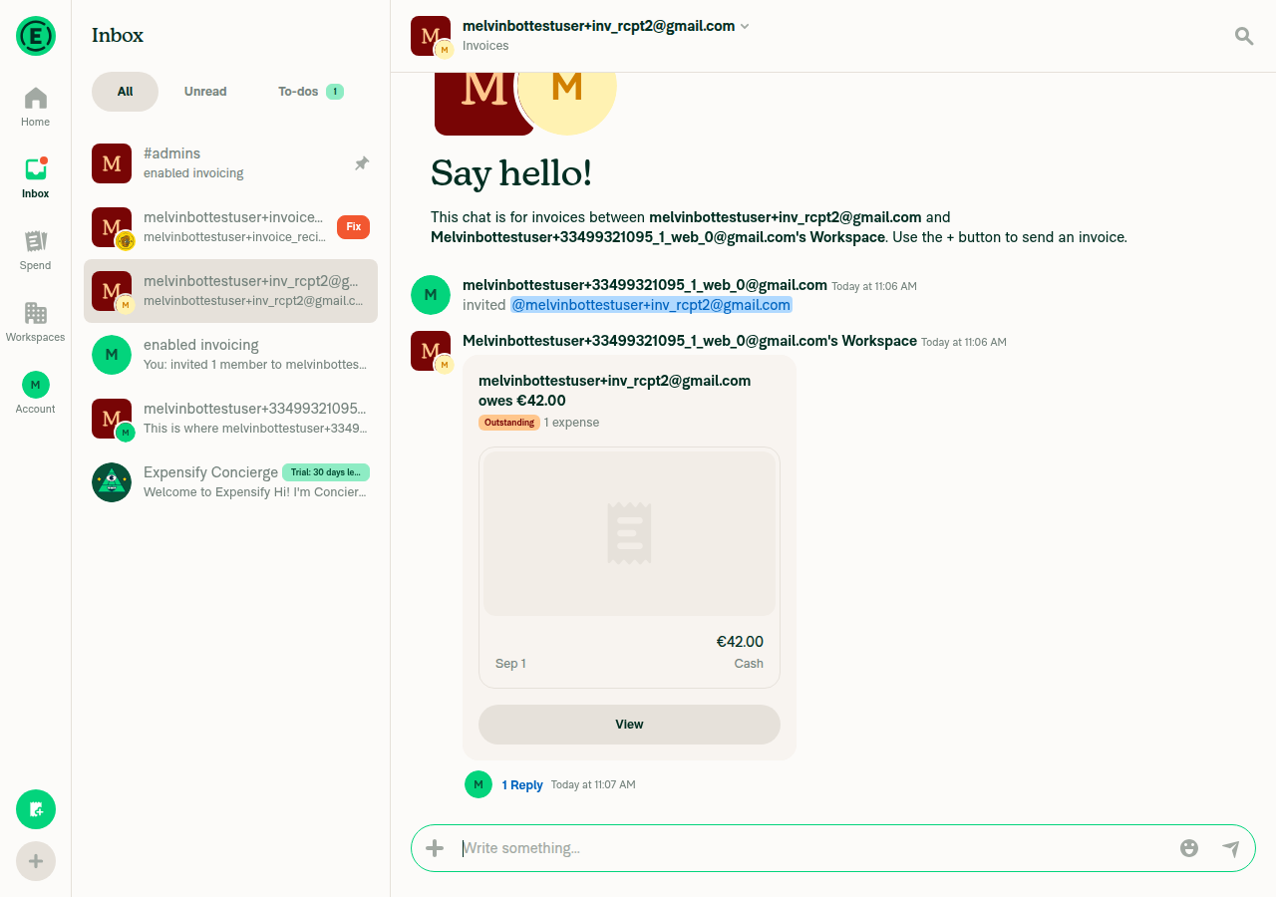
Task: Click the Sep 1 date text
Action: [x=510, y=664]
